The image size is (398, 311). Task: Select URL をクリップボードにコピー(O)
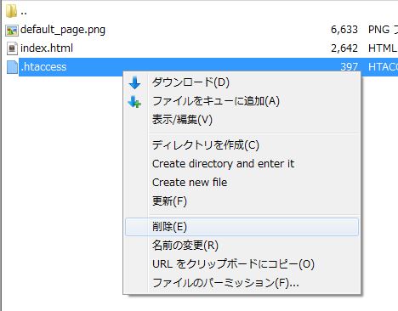click(242, 264)
